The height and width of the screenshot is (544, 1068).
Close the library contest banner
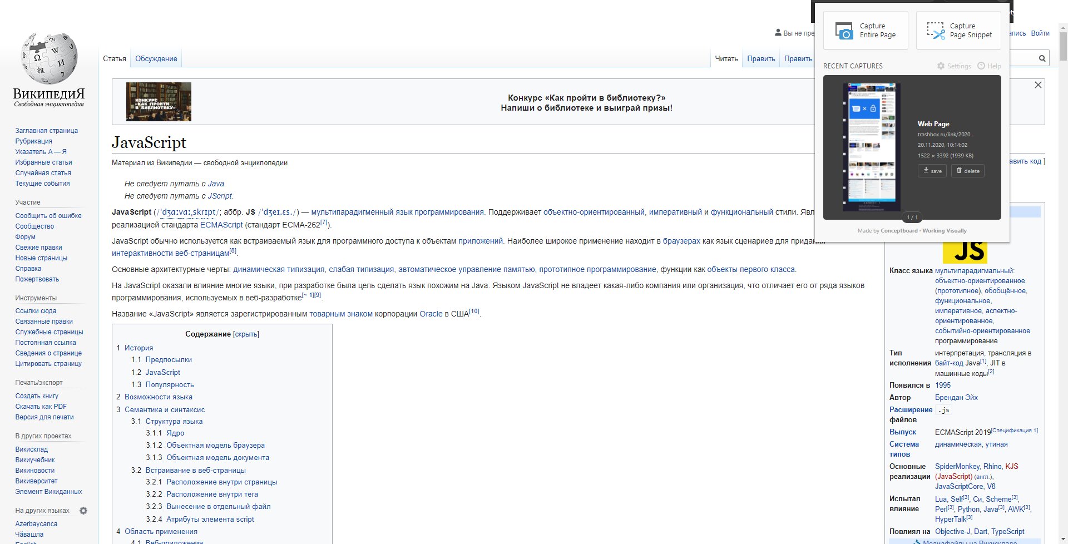[x=1038, y=85]
